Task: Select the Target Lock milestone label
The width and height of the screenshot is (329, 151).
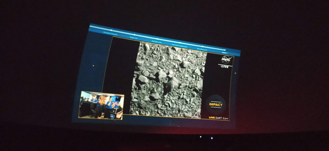Action: coord(134,38)
